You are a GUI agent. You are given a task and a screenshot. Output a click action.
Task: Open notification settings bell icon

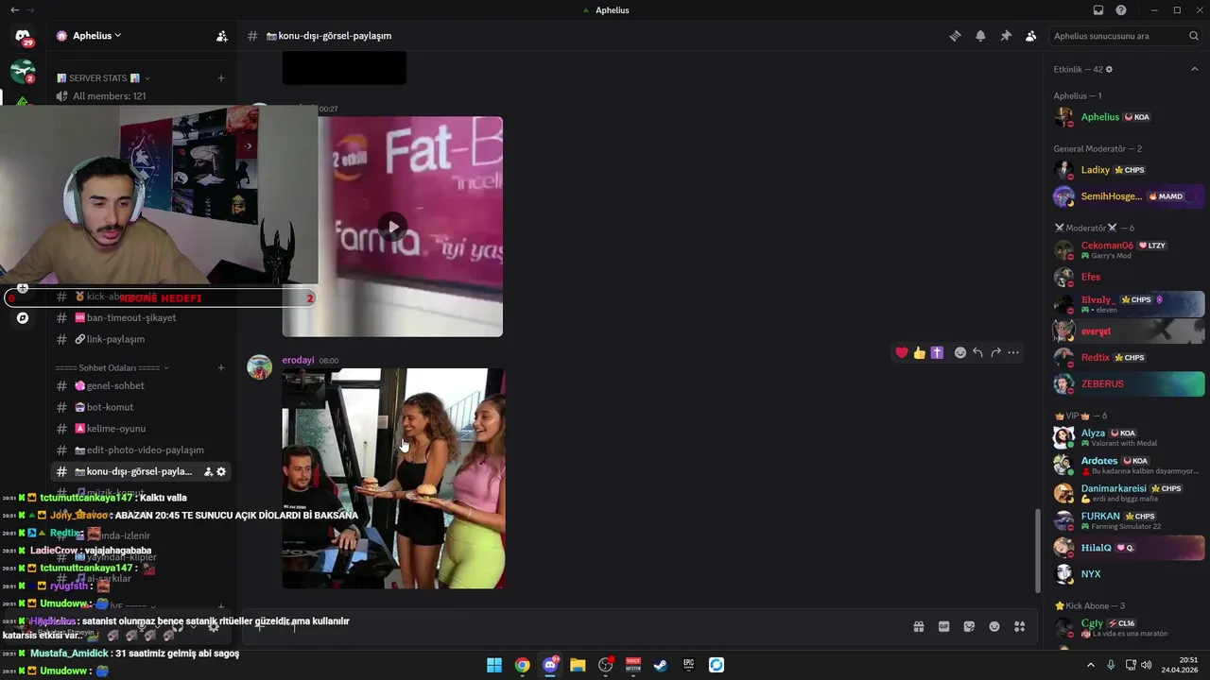click(x=980, y=36)
